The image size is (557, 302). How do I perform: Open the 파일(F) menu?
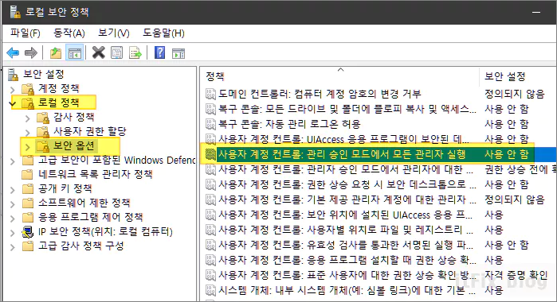click(25, 33)
